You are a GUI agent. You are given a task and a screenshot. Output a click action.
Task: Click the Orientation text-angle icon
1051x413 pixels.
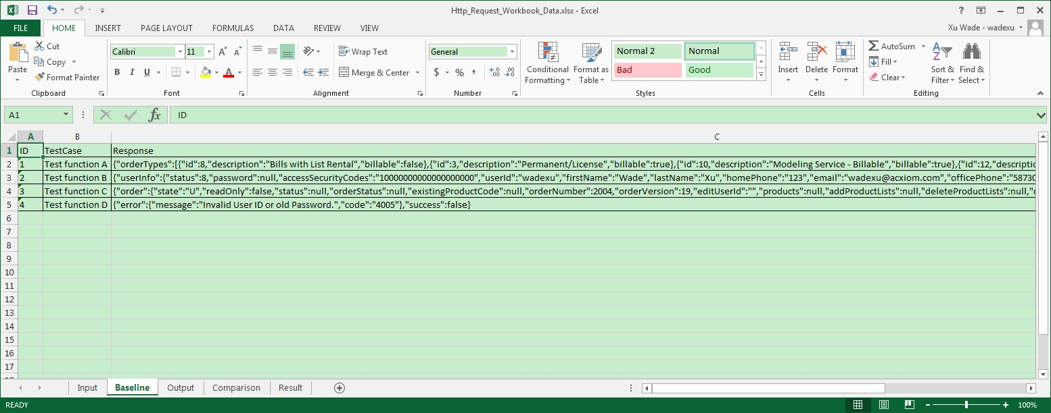pyautogui.click(x=308, y=51)
